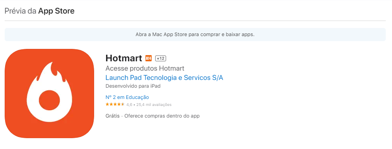This screenshot has width=392, height=149.
Task: Click the Grátis price label
Action: pos(112,116)
